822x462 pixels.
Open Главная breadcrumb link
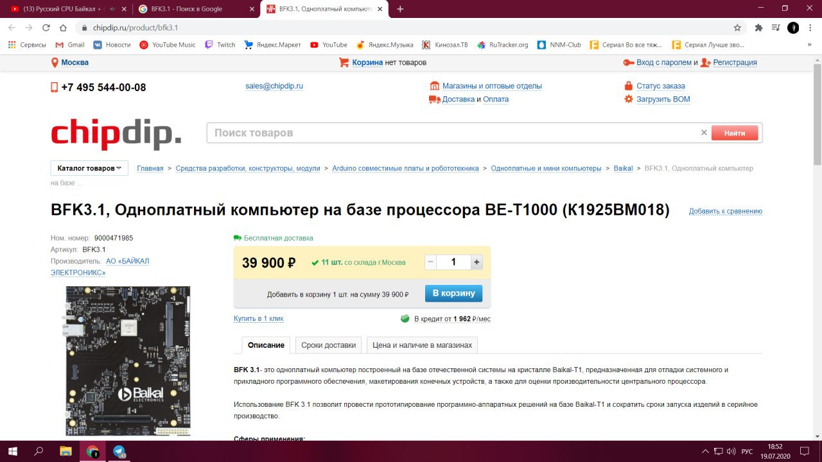pyautogui.click(x=150, y=168)
